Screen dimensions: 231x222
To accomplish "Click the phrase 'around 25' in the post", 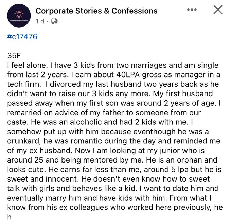I will click(x=25, y=160).
